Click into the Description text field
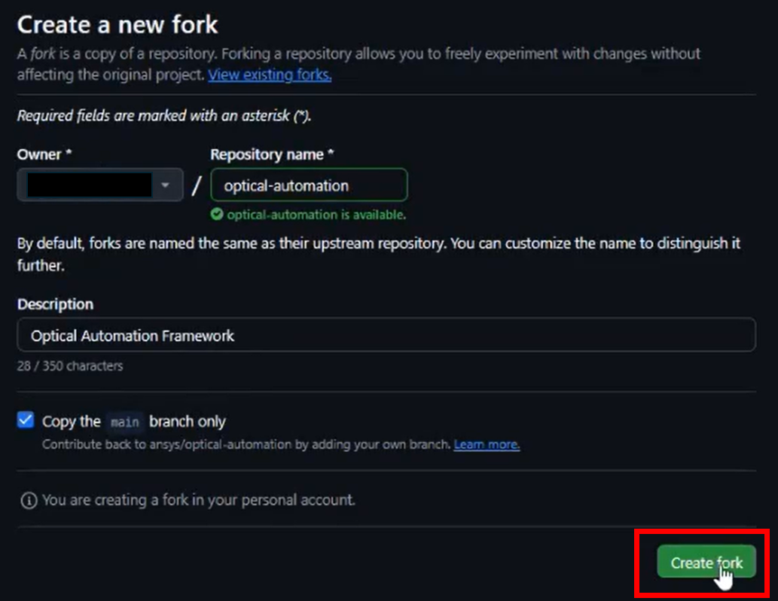This screenshot has width=778, height=601. coord(386,335)
